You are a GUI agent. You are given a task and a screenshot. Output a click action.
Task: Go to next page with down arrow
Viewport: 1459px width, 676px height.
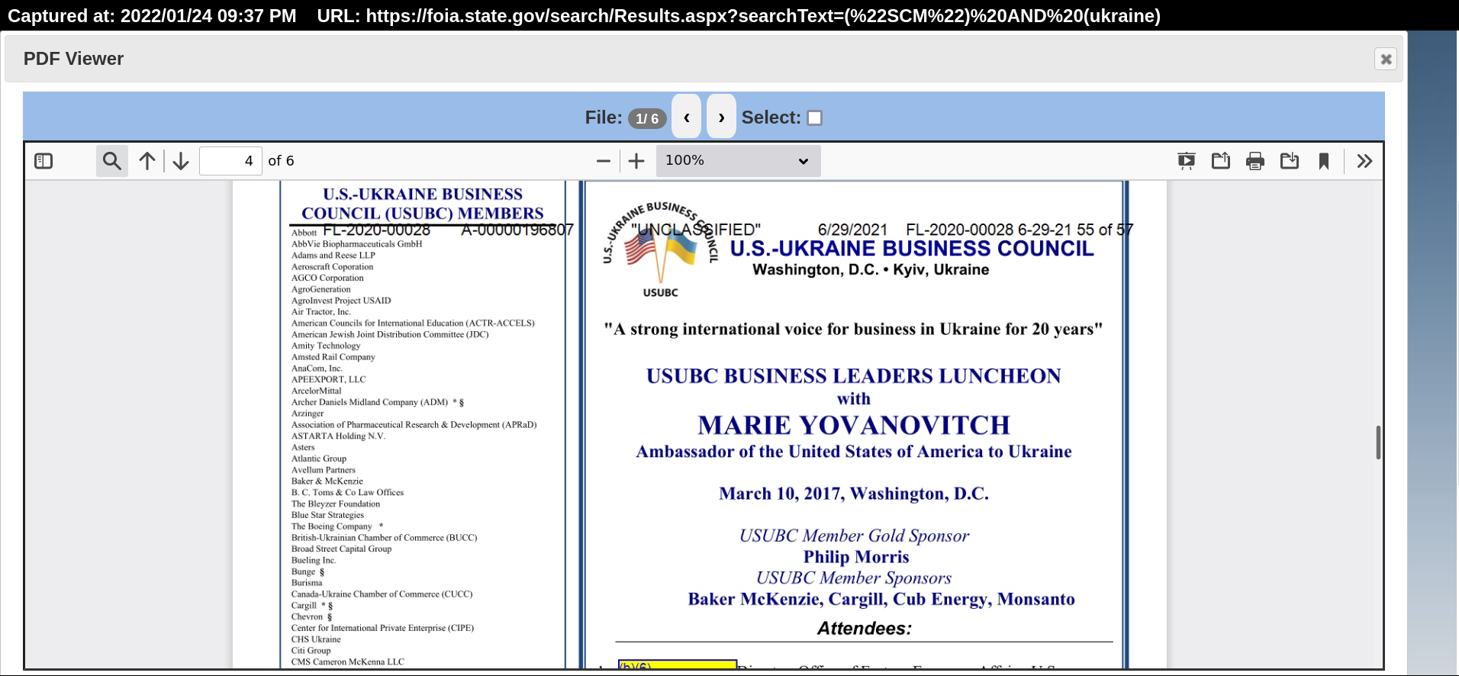[x=181, y=161]
